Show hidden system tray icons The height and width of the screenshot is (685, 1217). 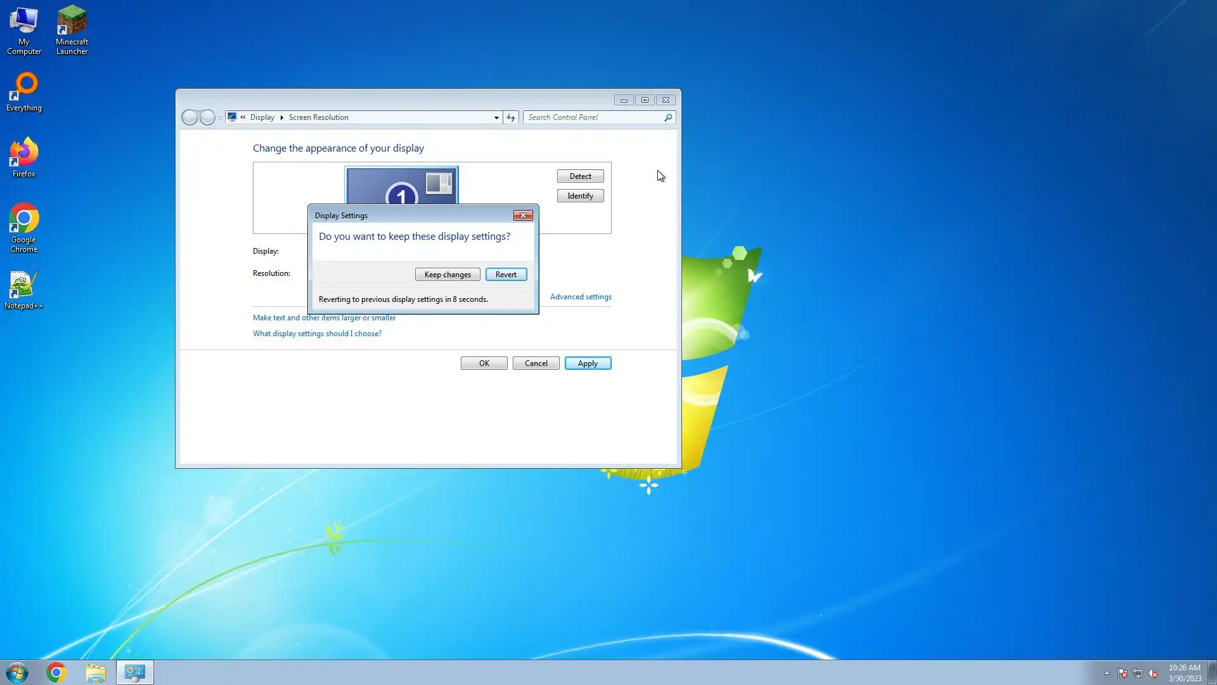(x=1107, y=674)
